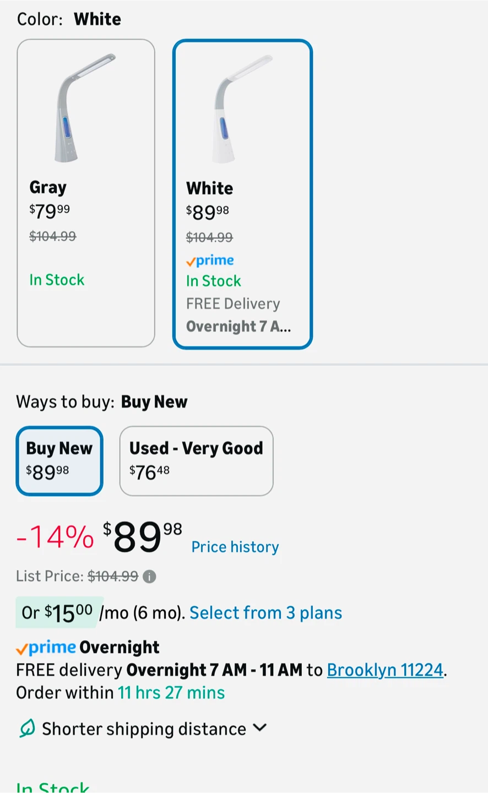
Task: Expand the Shorter shipping distance chevron
Action: (x=259, y=728)
